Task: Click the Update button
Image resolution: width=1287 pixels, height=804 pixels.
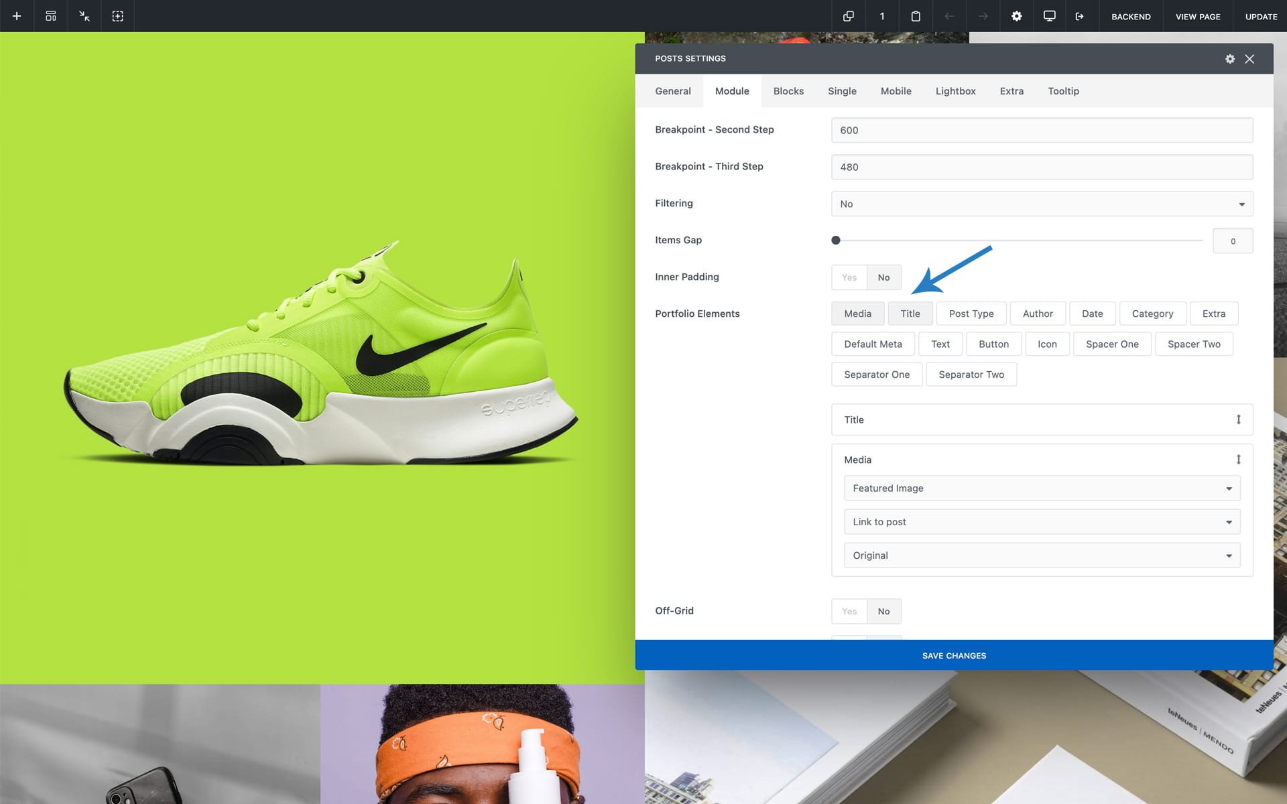Action: click(x=1261, y=16)
